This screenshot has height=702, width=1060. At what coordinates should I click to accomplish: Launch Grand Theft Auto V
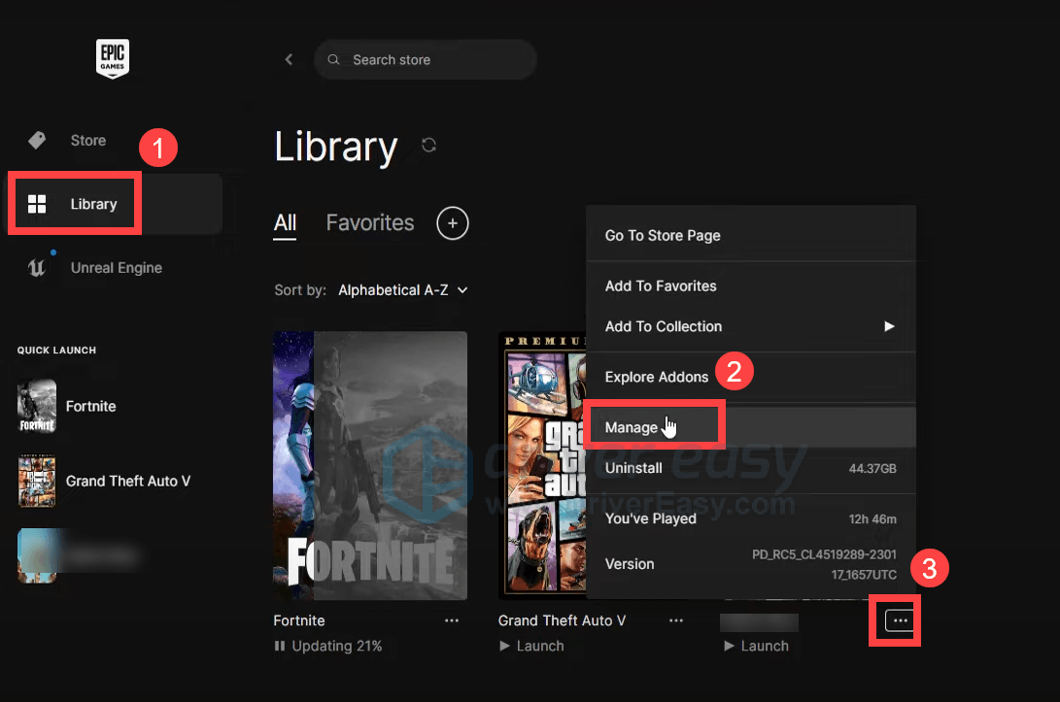531,646
